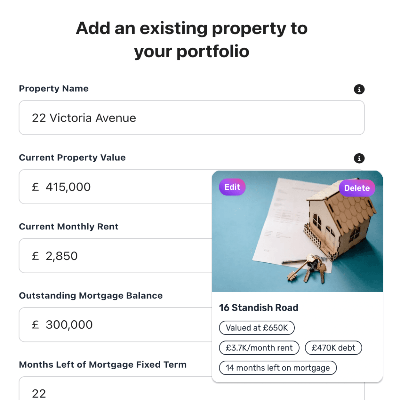Viewport: 400px width, 400px height.
Task: Select the Current Property Value amount field
Action: click(112, 187)
